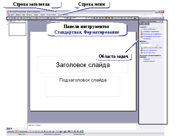Select slide 1 thumbnail in the slides pane
The image size is (182, 136).
17,29
